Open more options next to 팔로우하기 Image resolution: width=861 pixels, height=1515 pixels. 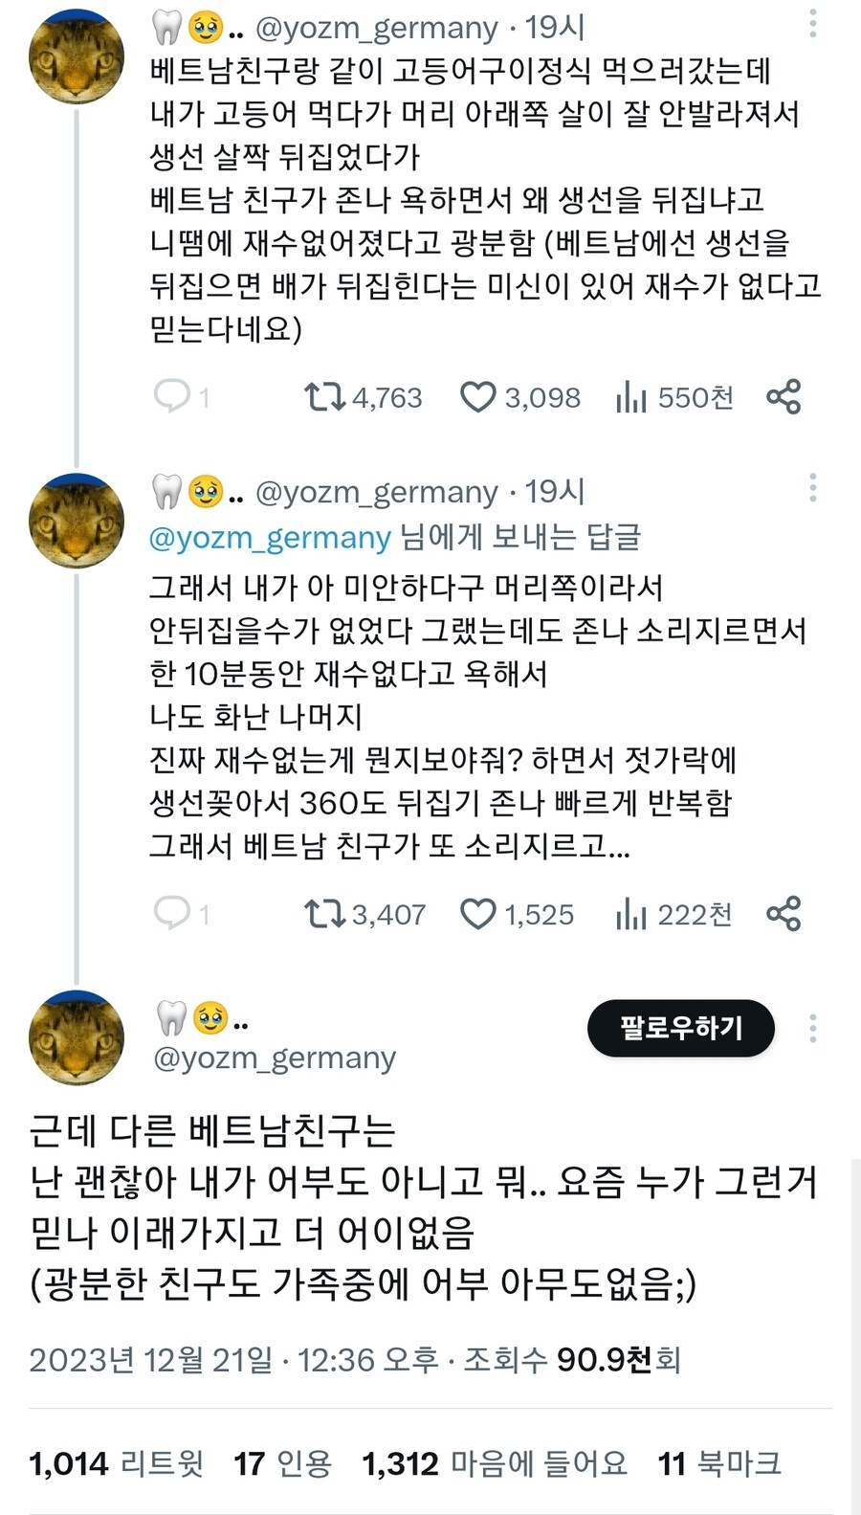812,1028
